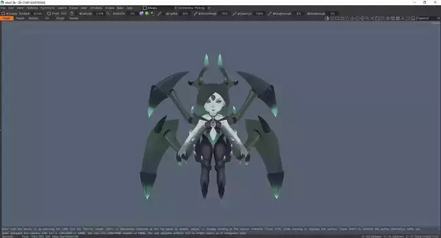Click the pen icon before Depth label
Screen dimensions: 441x238
(x=159, y=14)
